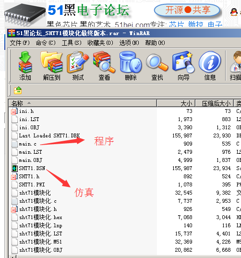Open the 命令(C) menu

46,43
